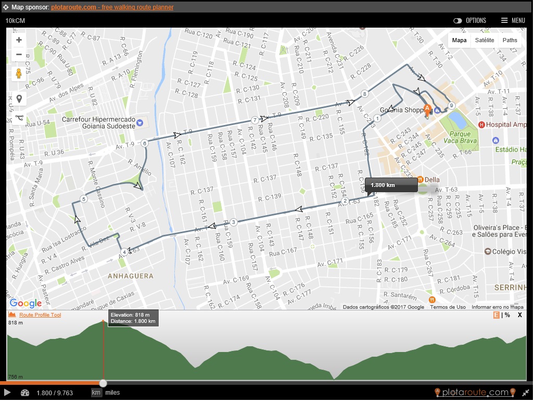The image size is (535, 402).
Task: Click kilometre marker 7 on route
Action: (254, 120)
